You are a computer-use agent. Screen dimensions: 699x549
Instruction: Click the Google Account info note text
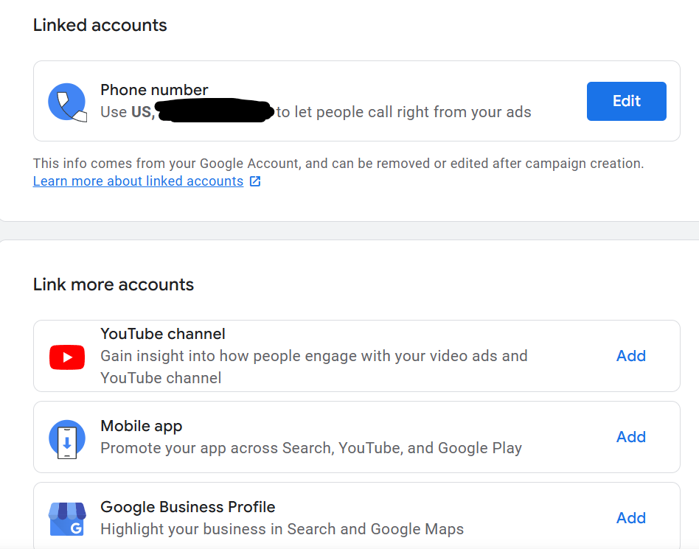(x=338, y=164)
